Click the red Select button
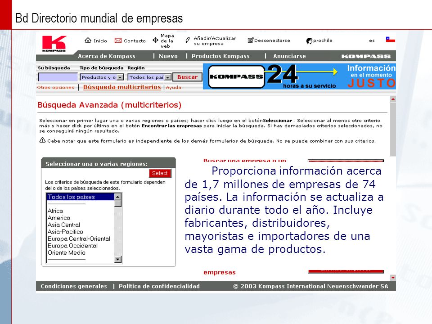Image resolution: width=432 pixels, height=324 pixels. tap(160, 173)
